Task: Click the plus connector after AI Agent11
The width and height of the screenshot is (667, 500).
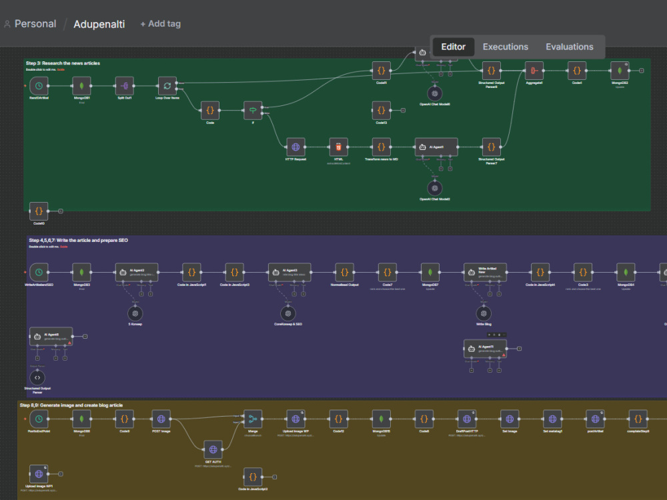Action: pos(520,349)
